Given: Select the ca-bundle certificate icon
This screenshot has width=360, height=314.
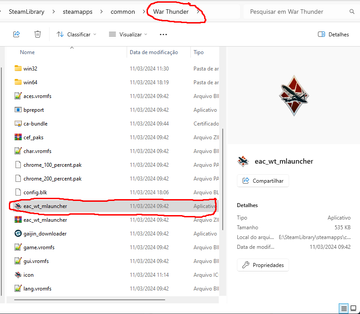Looking at the screenshot, I should point(18,124).
